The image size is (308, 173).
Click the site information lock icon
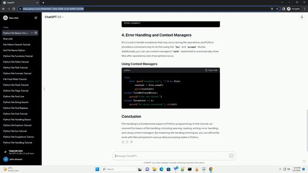pyautogui.click(x=20, y=9)
